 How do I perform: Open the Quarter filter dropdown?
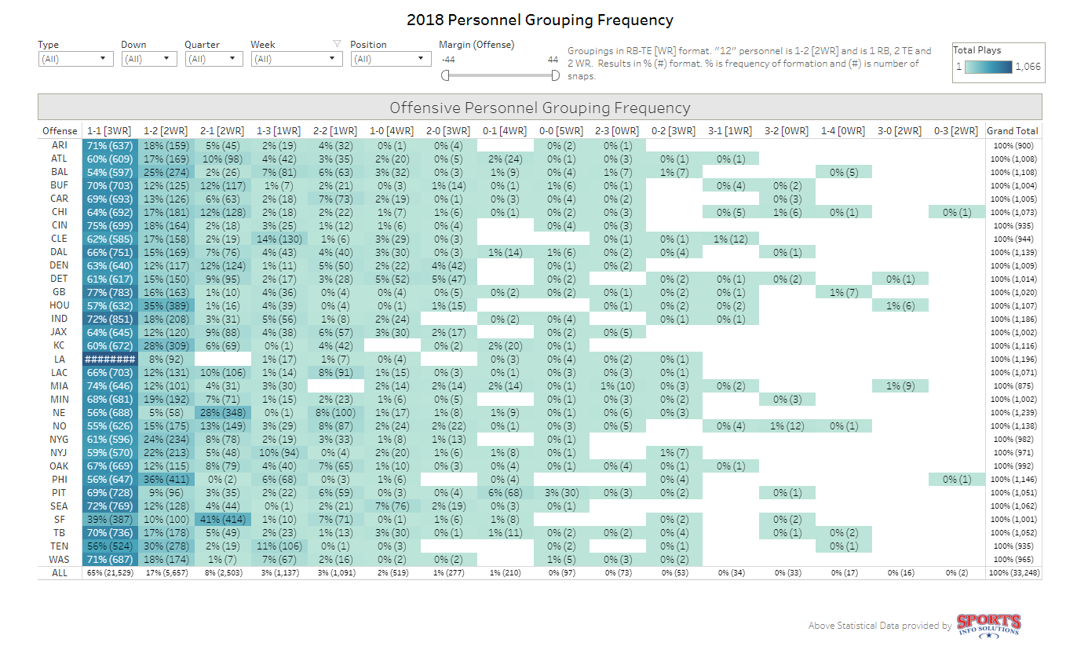pyautogui.click(x=214, y=59)
